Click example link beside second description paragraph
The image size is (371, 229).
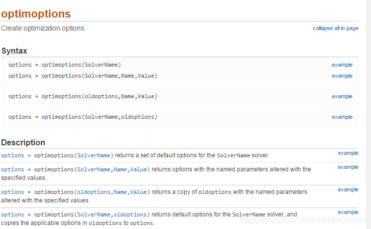(348, 167)
